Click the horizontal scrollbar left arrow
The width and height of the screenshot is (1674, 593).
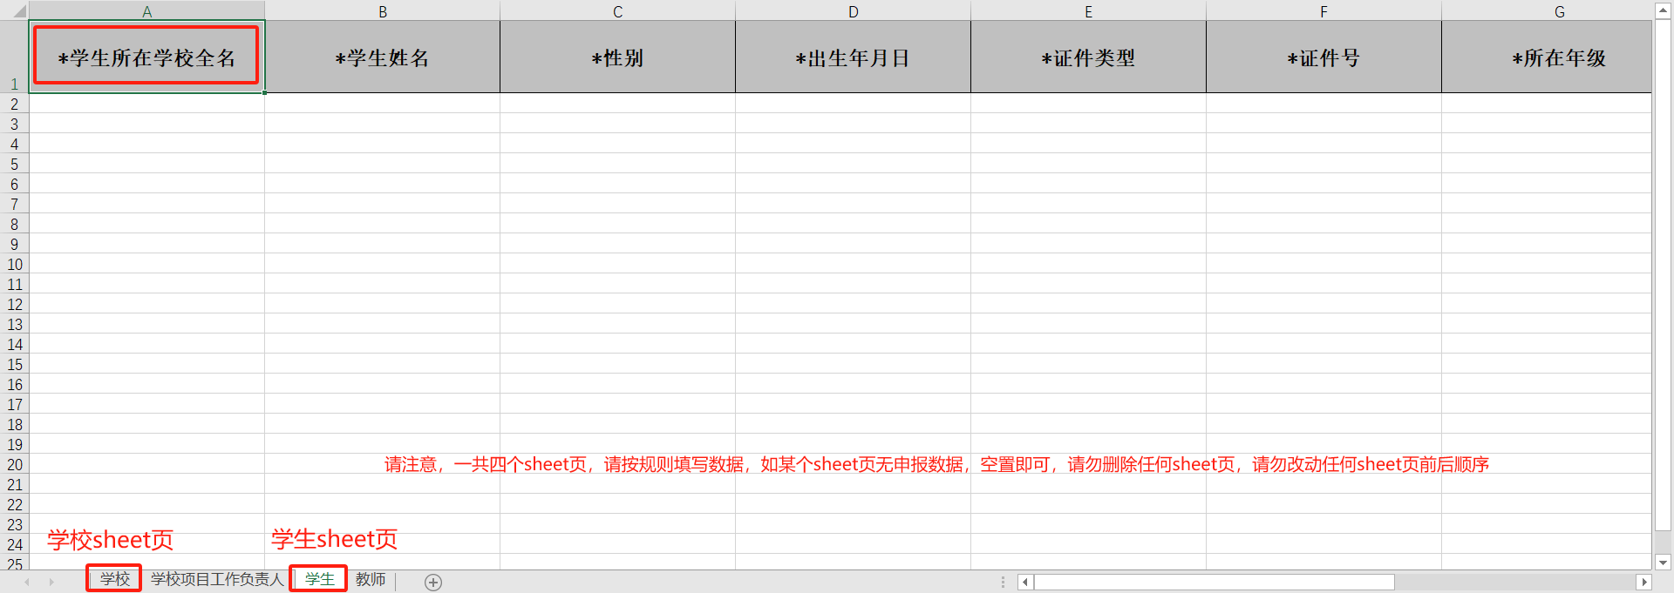point(1025,582)
